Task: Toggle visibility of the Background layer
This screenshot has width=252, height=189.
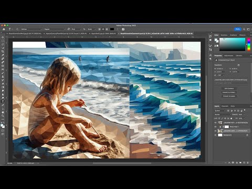Action: (x=215, y=135)
